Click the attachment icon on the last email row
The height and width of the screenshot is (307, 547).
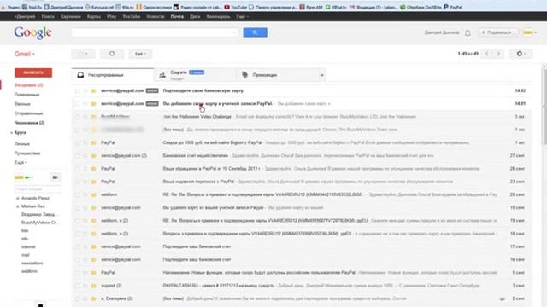point(502,298)
